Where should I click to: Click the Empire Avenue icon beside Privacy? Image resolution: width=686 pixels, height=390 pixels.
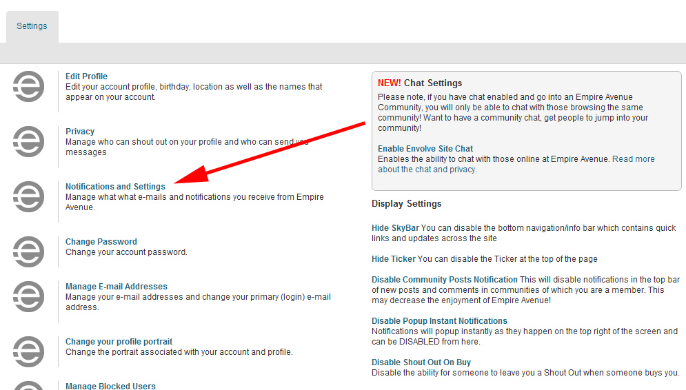28,142
